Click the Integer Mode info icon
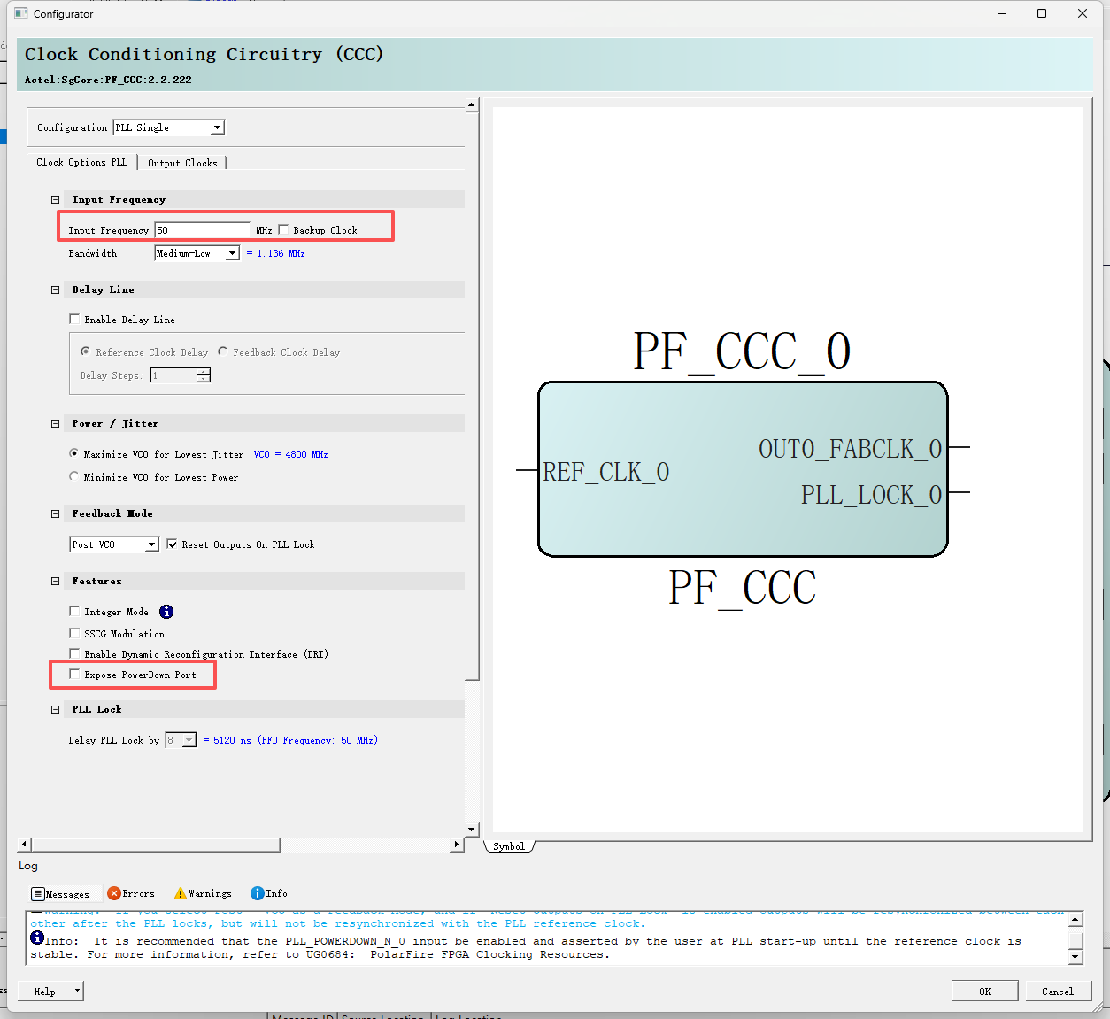1110x1019 pixels. [166, 612]
